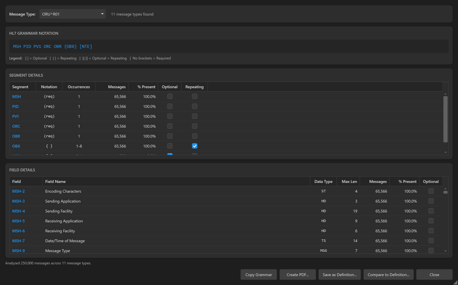
Task: Copy the grammar with Copy Grammar button
Action: tap(259, 275)
